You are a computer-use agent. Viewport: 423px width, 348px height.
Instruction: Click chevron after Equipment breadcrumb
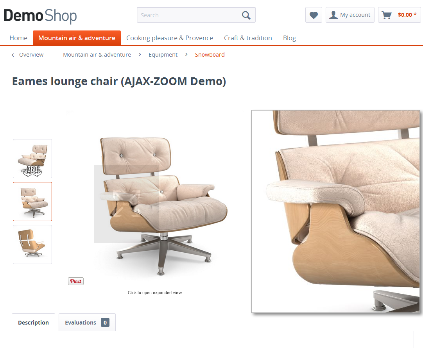(186, 54)
